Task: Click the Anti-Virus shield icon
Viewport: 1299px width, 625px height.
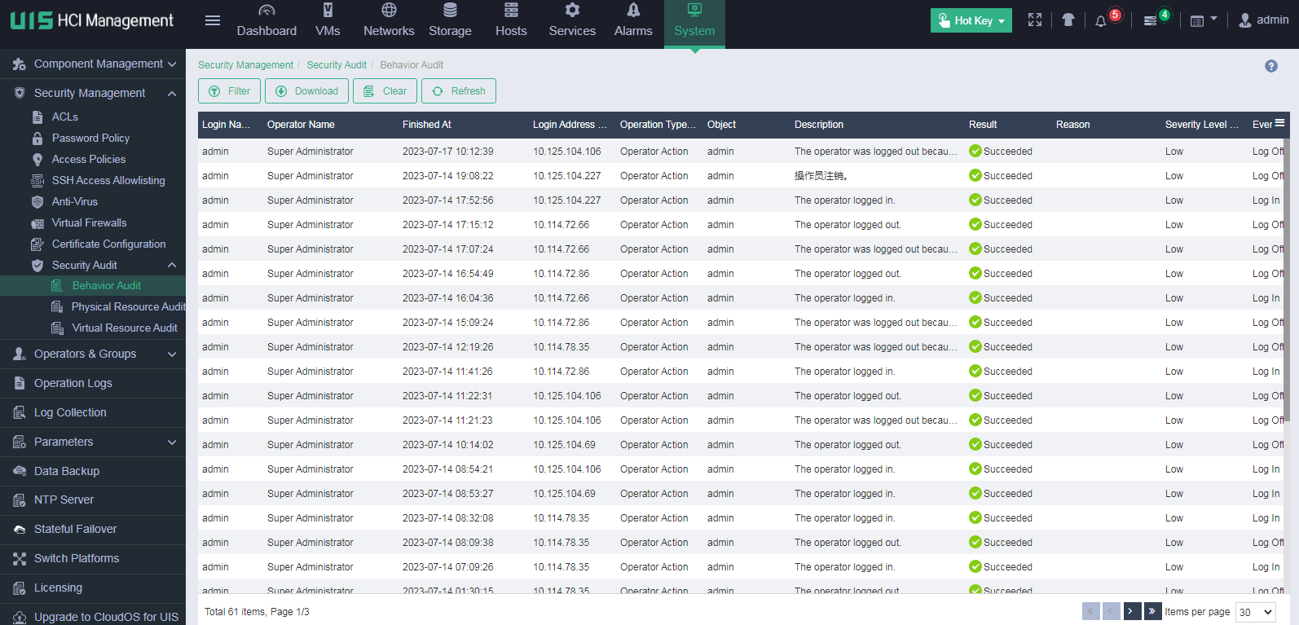Action: [37, 202]
